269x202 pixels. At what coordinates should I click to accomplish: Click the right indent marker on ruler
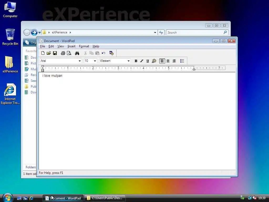coord(194,69)
